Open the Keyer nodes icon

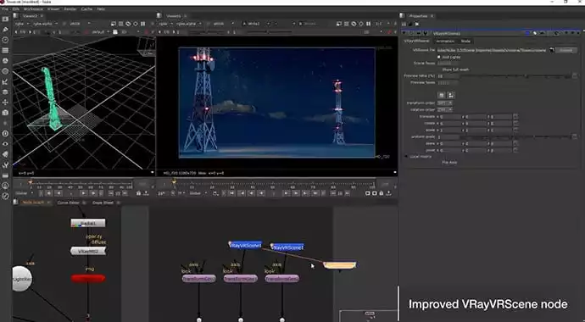[x=5, y=81]
